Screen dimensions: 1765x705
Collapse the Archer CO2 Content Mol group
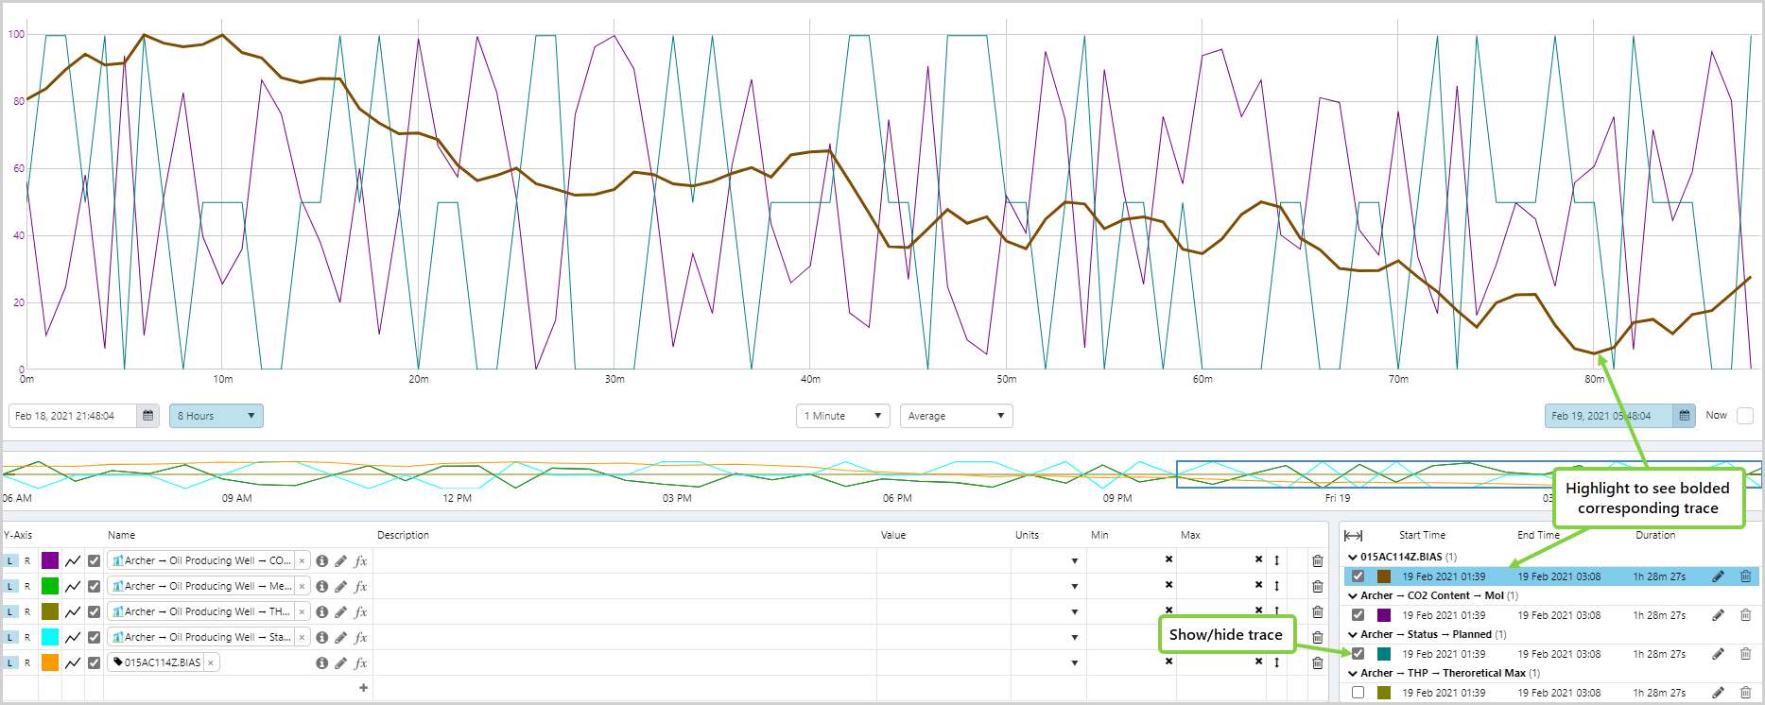coord(1352,596)
